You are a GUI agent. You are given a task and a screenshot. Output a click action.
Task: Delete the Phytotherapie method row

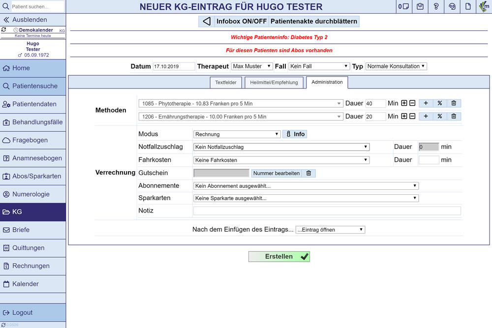pyautogui.click(x=454, y=103)
